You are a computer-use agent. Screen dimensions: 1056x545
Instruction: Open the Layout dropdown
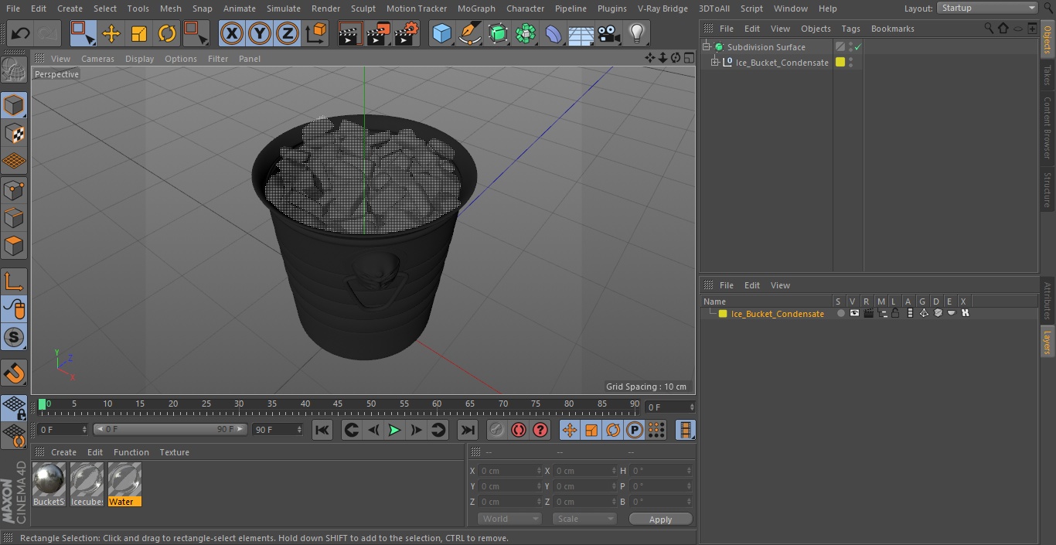coord(988,8)
